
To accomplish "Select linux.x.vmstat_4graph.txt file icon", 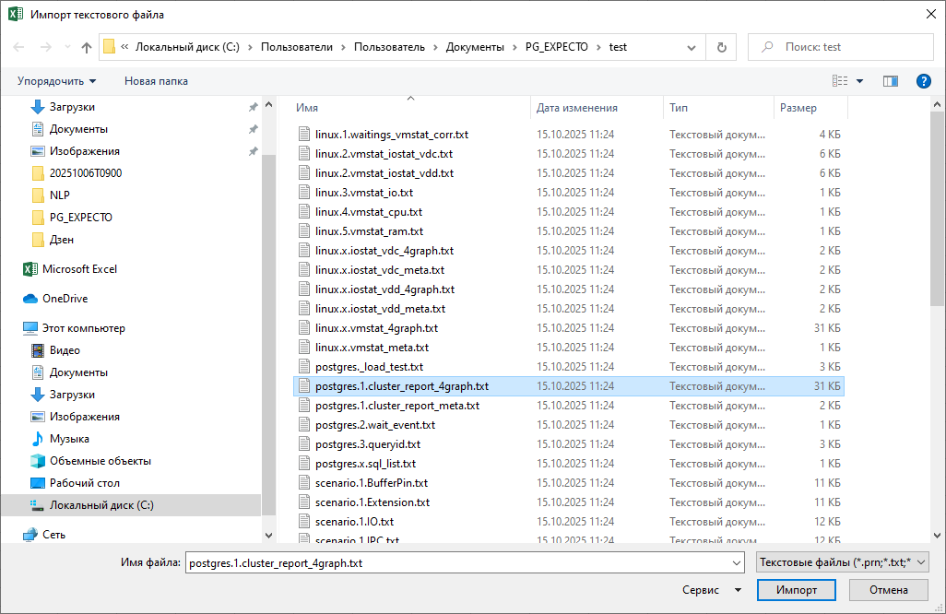I will click(304, 328).
